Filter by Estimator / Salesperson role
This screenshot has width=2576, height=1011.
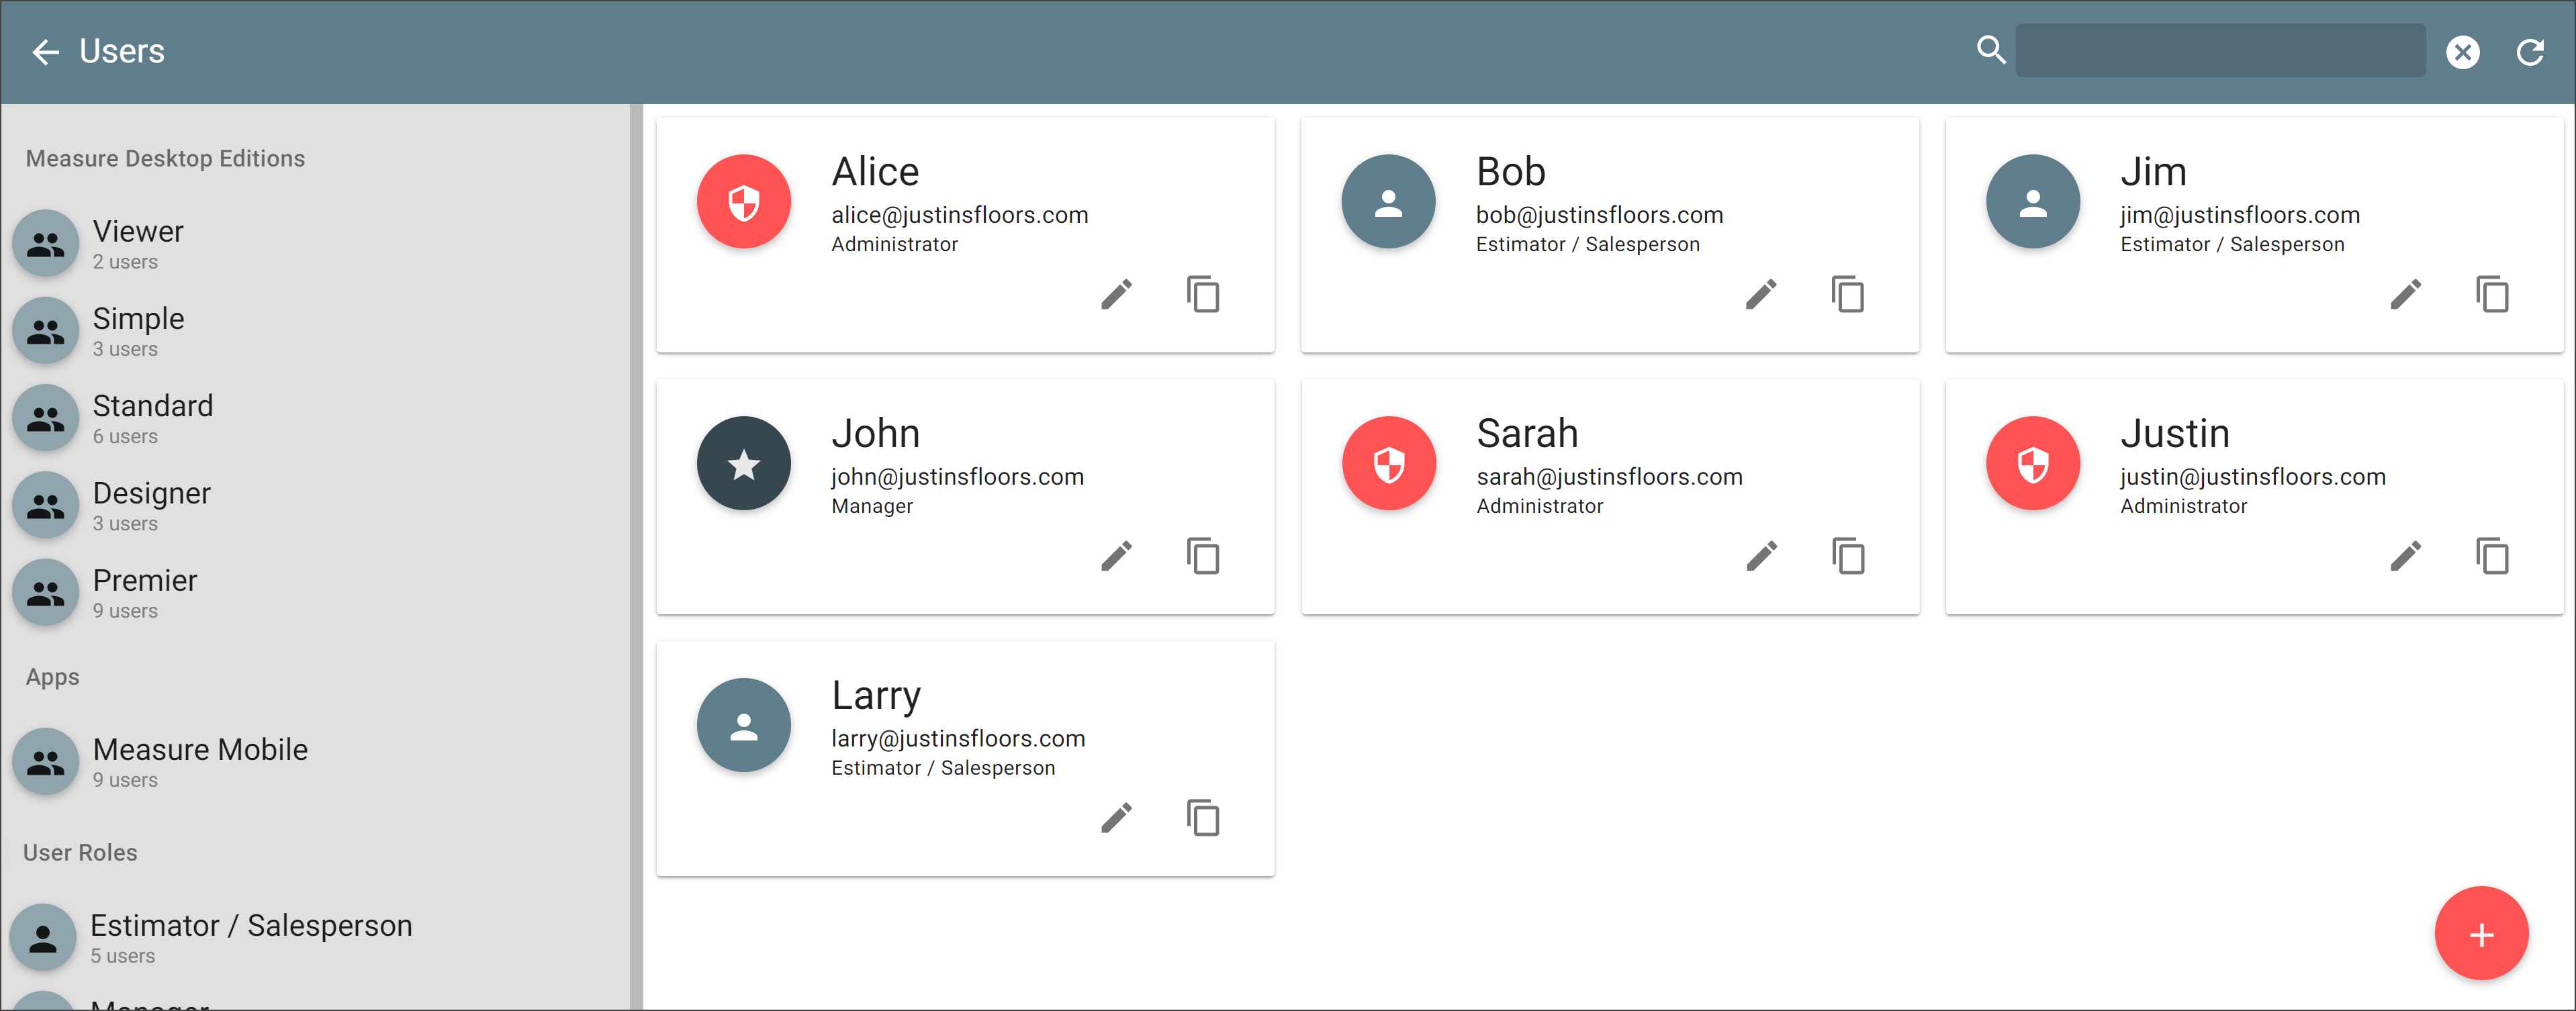(x=315, y=938)
